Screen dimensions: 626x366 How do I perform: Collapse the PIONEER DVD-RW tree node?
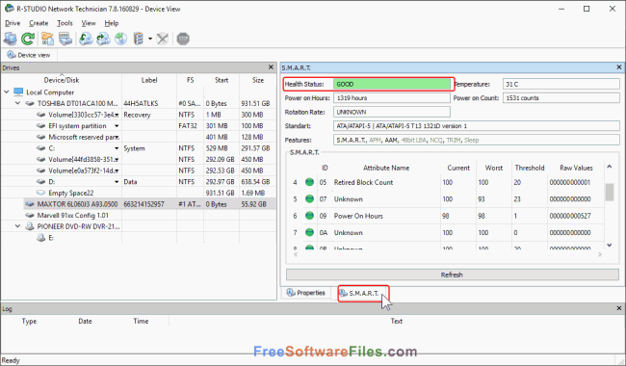coord(17,226)
